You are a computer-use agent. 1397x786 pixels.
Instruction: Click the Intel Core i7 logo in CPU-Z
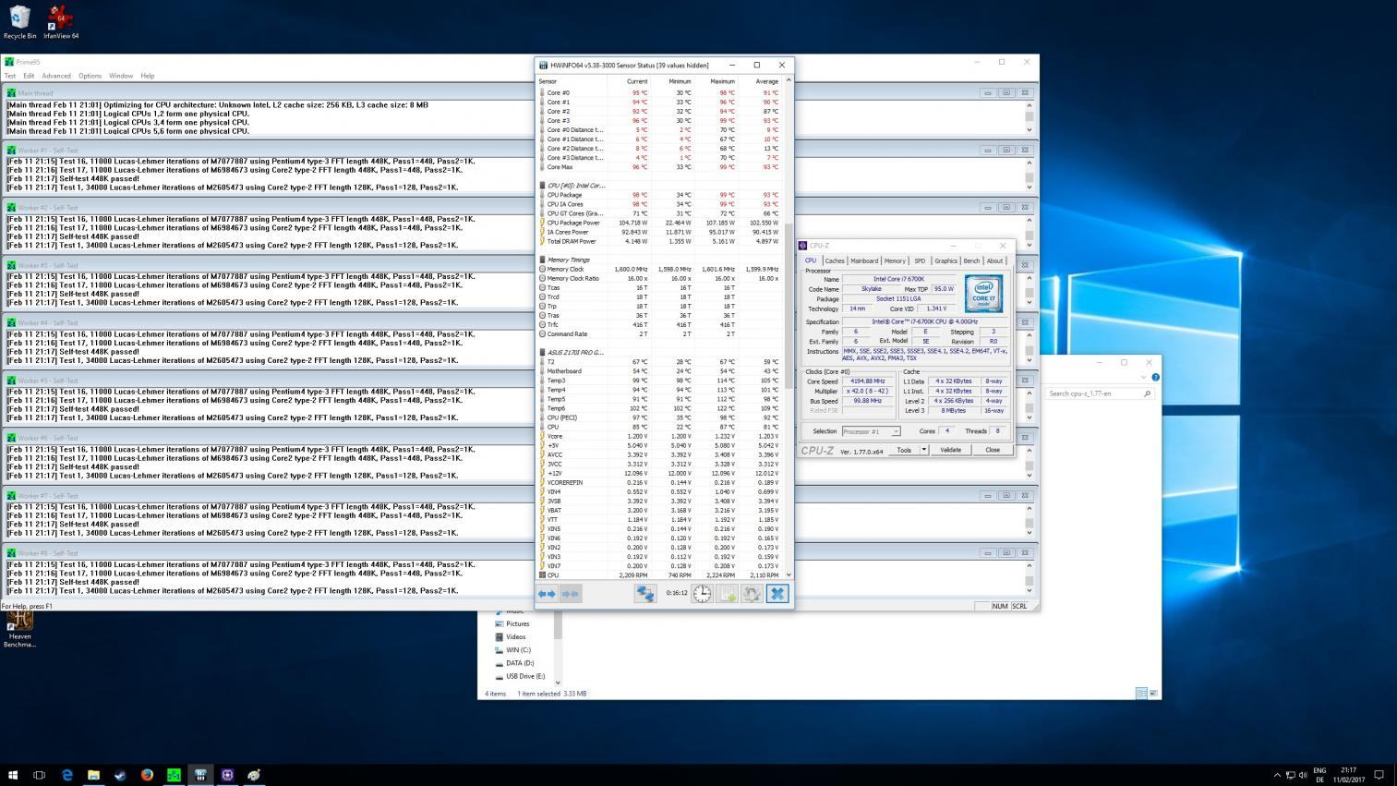[983, 294]
